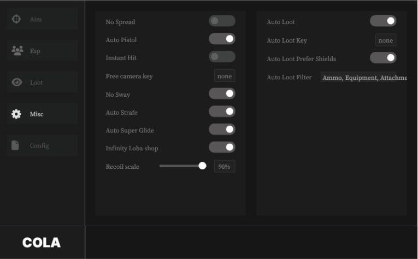Toggle Auto Loot Prefer Shields off
The width and height of the screenshot is (418, 259).
coord(383,58)
